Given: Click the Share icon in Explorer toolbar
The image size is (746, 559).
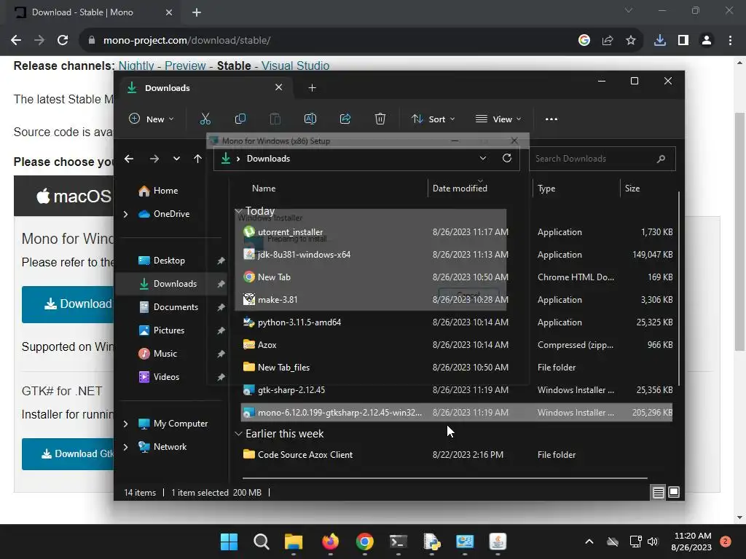Looking at the screenshot, I should (345, 119).
